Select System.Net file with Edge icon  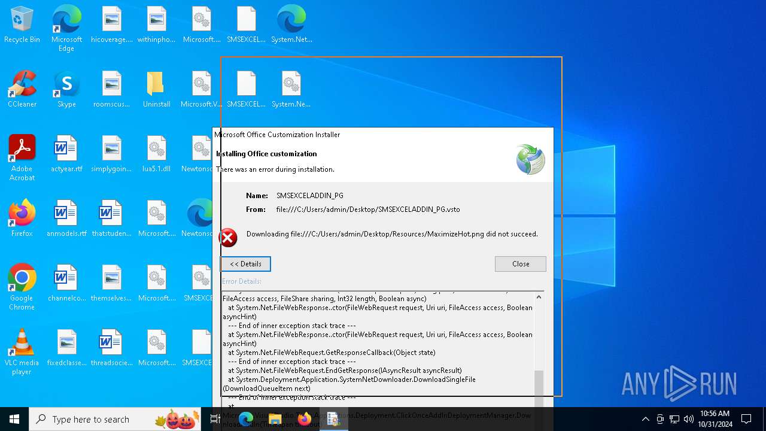291,25
